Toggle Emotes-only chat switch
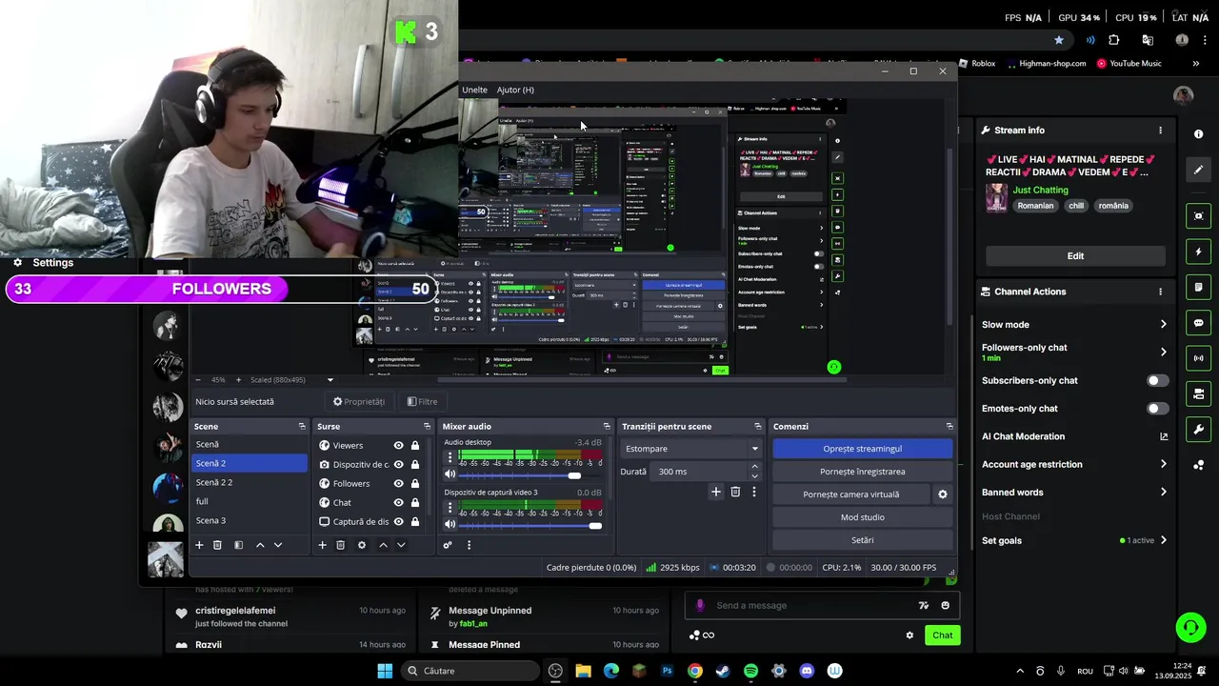 (x=1157, y=409)
